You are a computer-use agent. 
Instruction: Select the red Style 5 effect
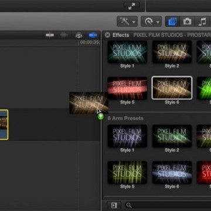click(127, 89)
